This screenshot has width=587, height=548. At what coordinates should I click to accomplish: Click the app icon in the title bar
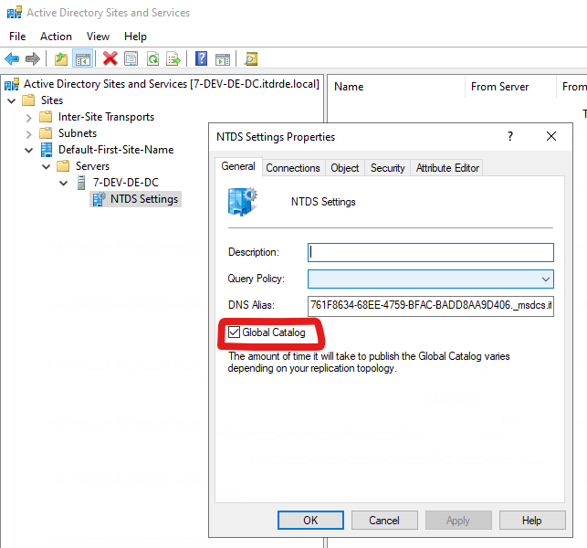click(x=15, y=13)
